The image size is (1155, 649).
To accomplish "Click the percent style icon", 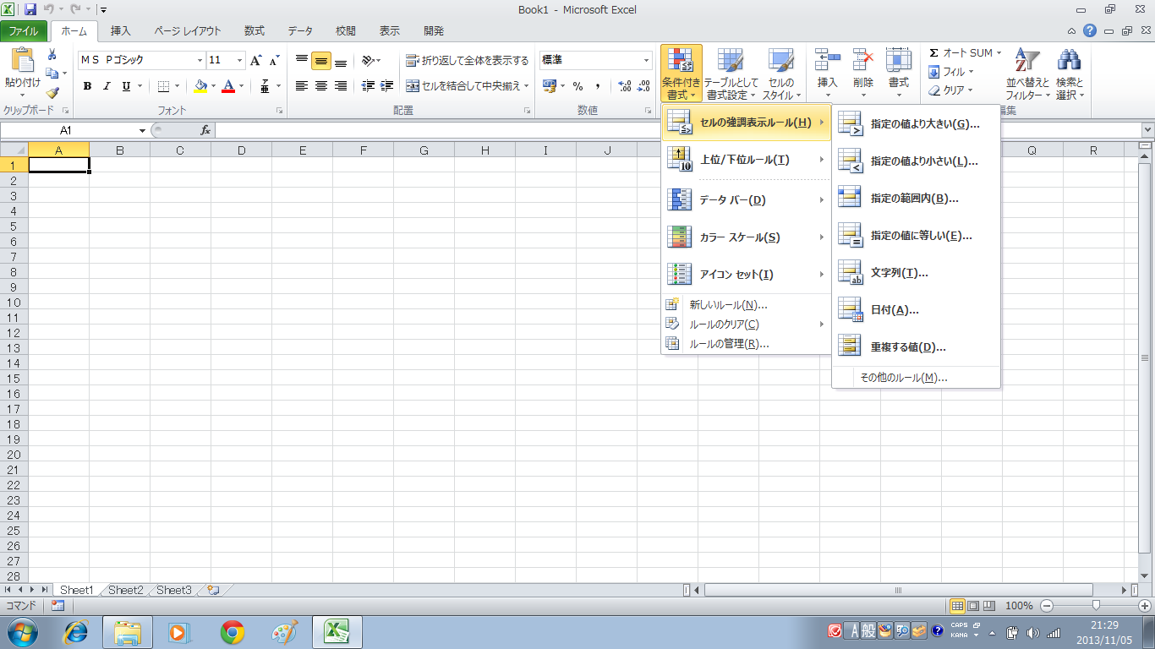I will [578, 86].
